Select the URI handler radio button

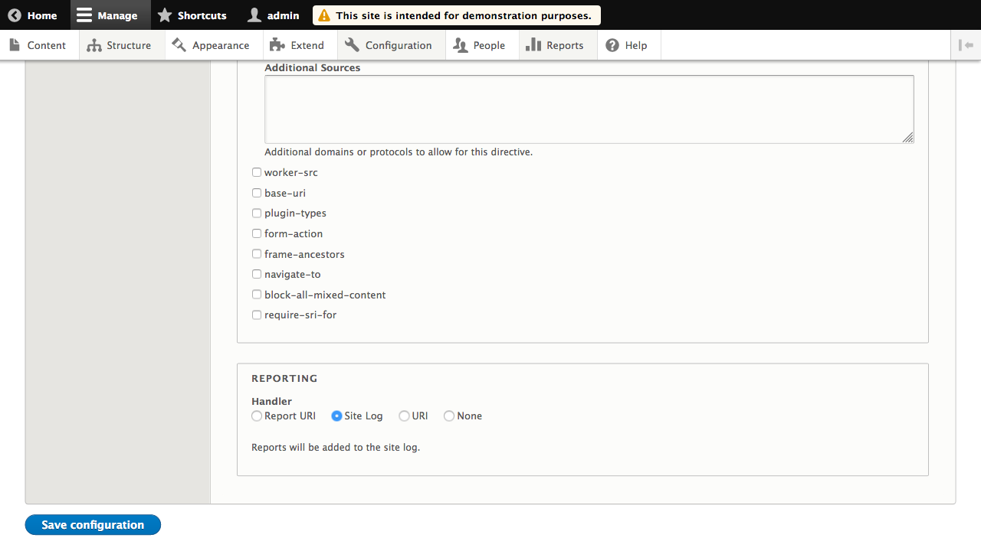[x=404, y=416]
